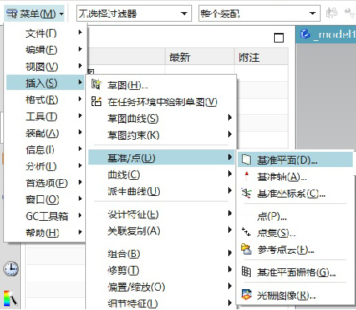Click the red arrow 基准轴(A) icon
Viewport: 356px width, 310px height.
pos(247,176)
